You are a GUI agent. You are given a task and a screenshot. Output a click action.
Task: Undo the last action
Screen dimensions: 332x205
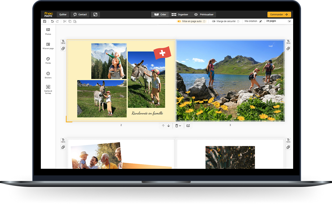pyautogui.click(x=52, y=21)
